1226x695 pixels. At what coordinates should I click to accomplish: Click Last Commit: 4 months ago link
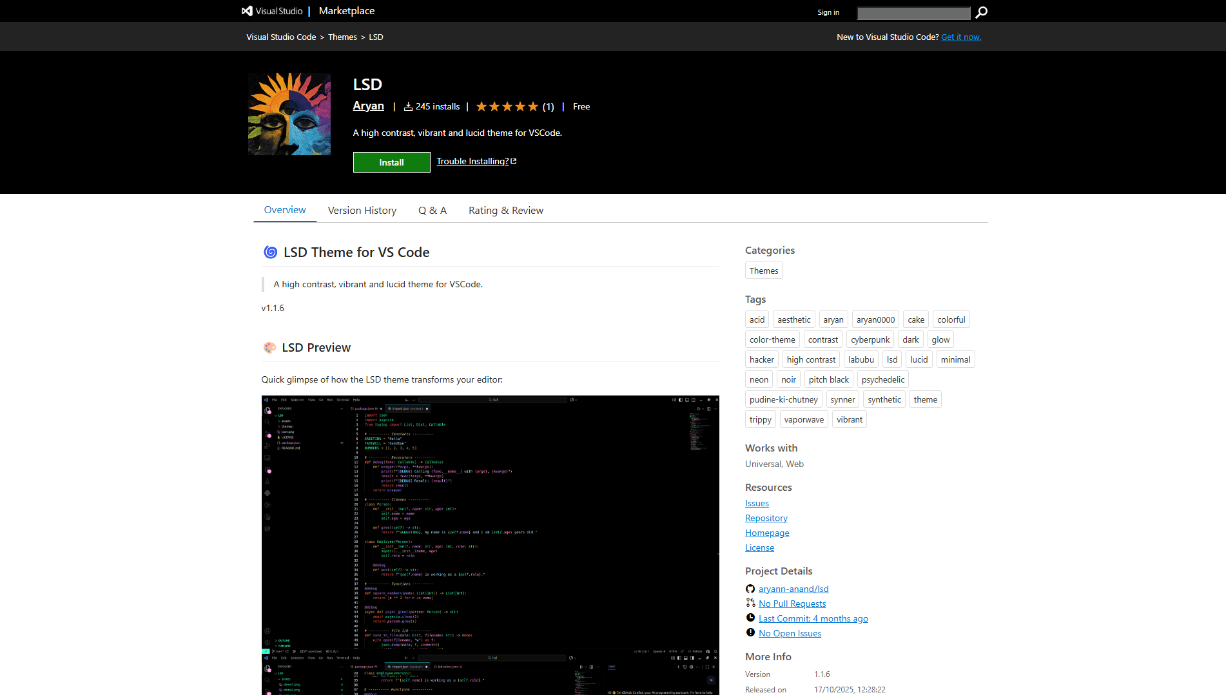pyautogui.click(x=813, y=618)
